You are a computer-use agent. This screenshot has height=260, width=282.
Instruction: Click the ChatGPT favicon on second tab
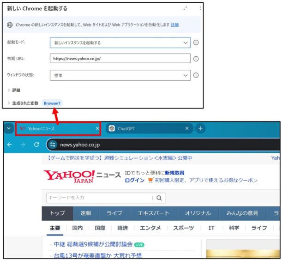tap(112, 128)
